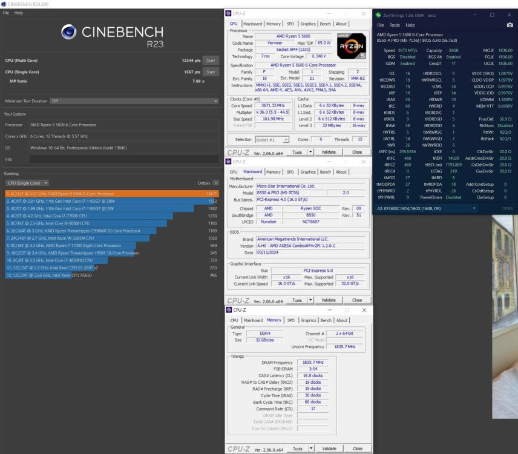Switch to About tab in the CPU-Z Memory window

pos(341,320)
